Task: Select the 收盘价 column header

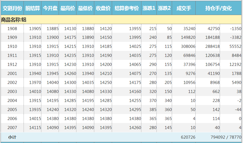Action: pos(103,8)
